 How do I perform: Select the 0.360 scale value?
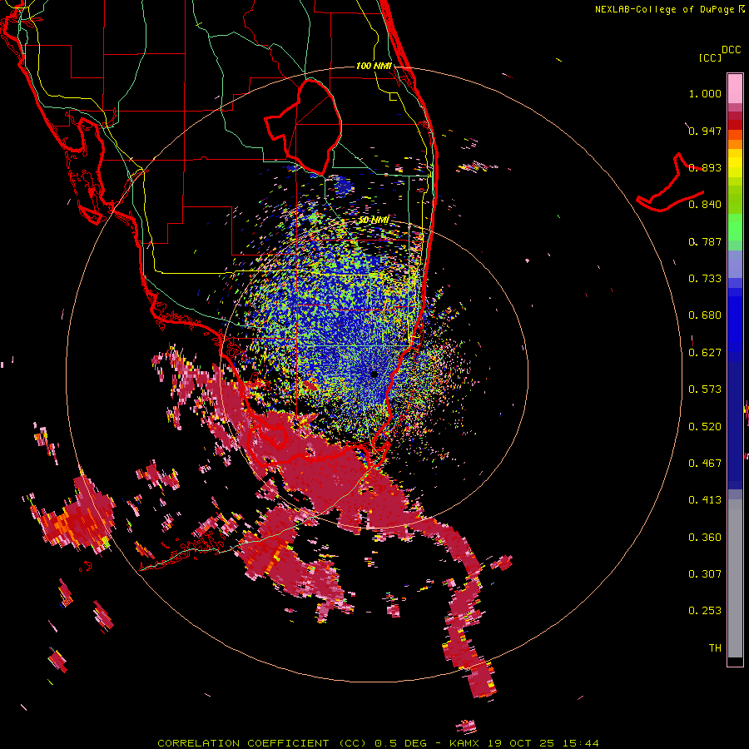click(705, 538)
